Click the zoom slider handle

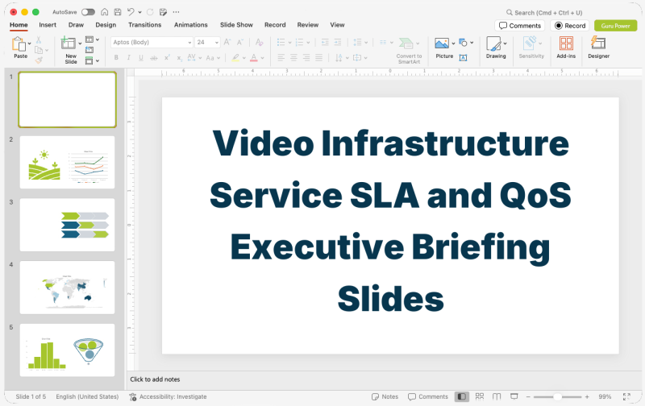(557, 396)
